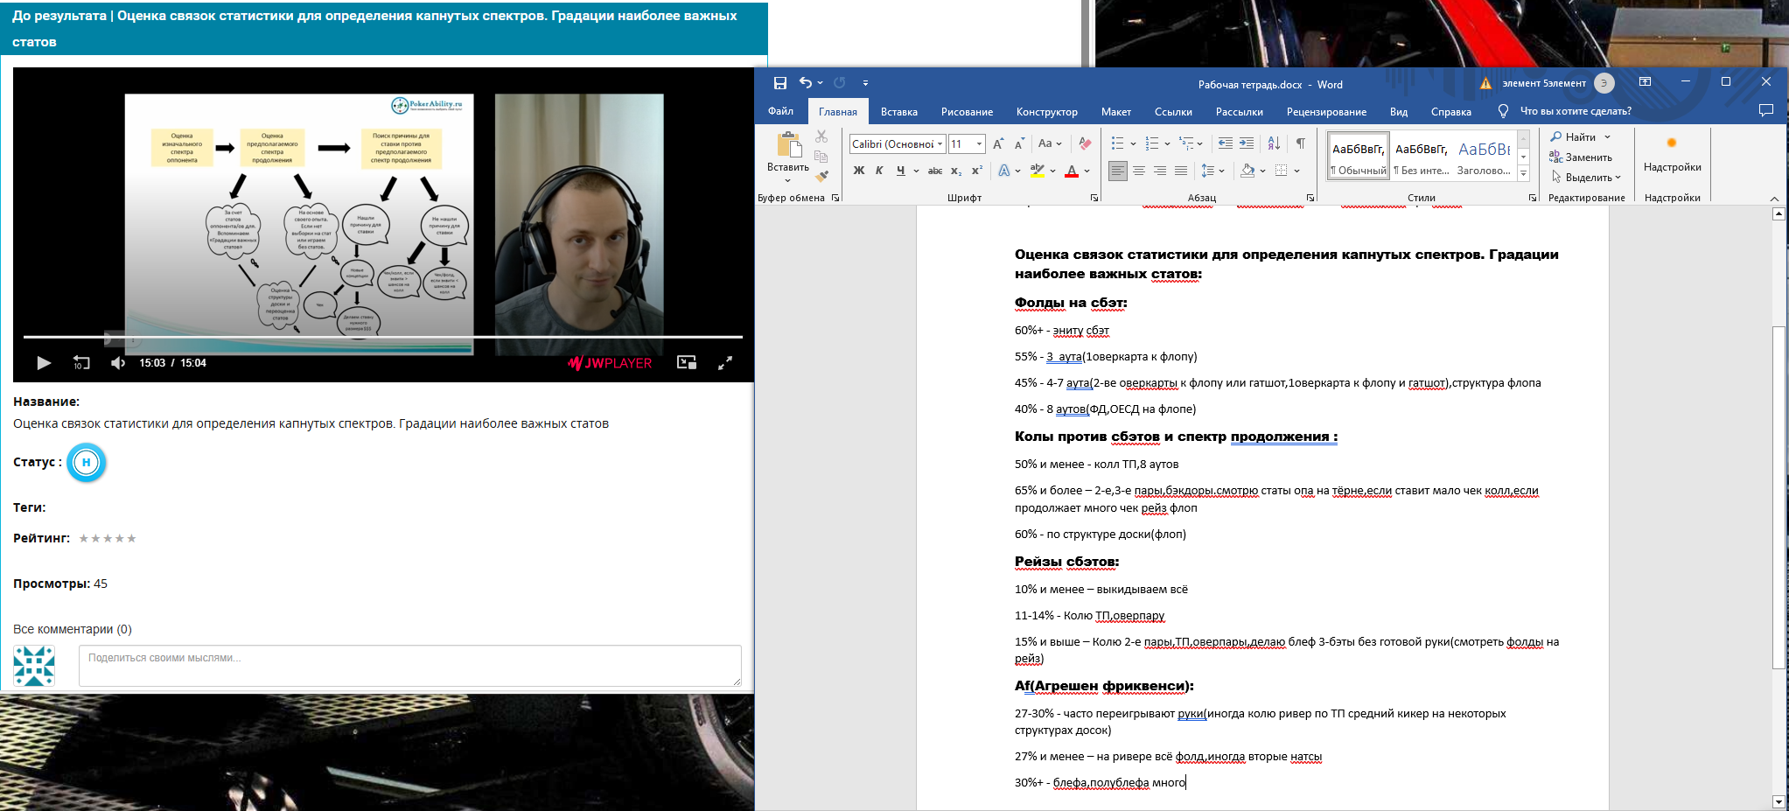The width and height of the screenshot is (1789, 811).
Task: Select Без интервала style
Action: [x=1421, y=156]
